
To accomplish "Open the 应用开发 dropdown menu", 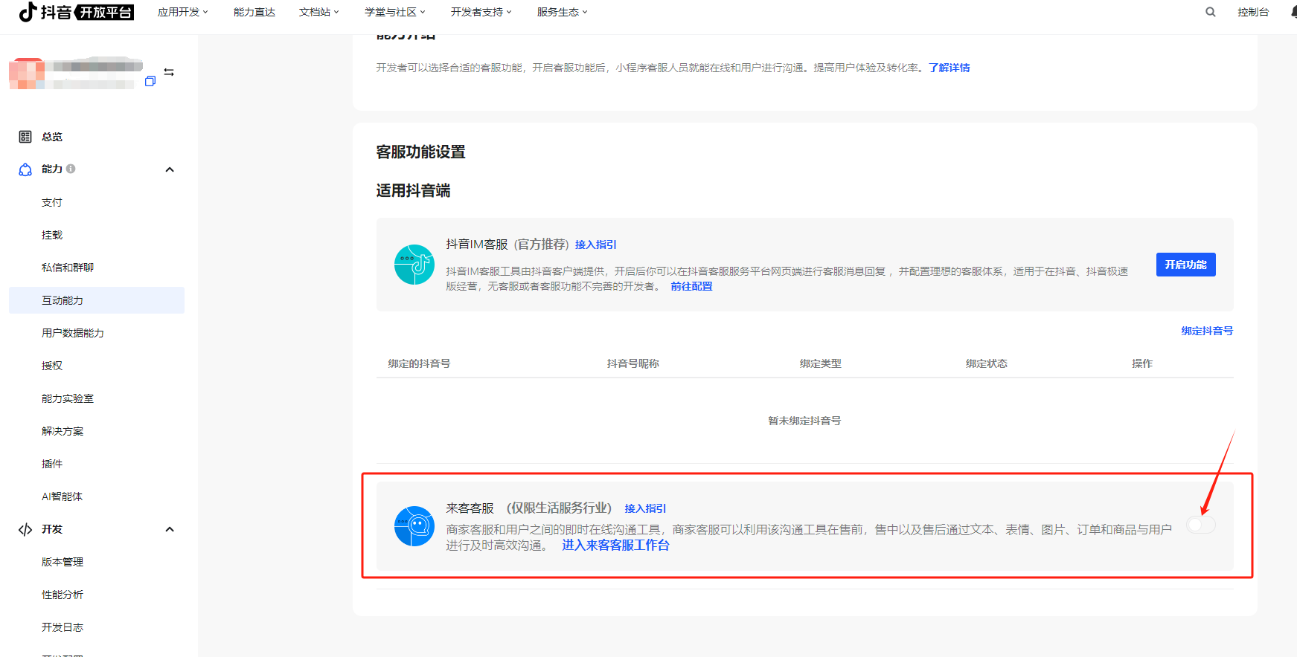I will point(182,12).
